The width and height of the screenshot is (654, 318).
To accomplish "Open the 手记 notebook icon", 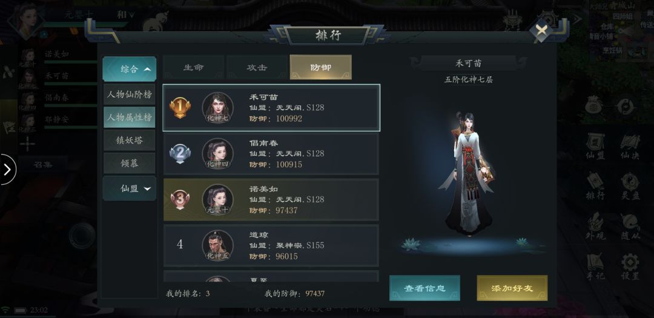I will 595,267.
